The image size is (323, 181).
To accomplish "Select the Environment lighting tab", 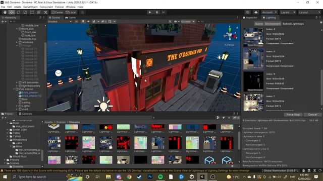I will (x=273, y=24).
